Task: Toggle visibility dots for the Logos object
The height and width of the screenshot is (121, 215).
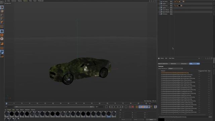Action: [172, 4]
